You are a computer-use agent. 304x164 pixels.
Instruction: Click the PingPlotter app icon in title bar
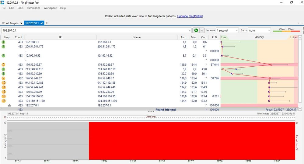tap(2, 2)
